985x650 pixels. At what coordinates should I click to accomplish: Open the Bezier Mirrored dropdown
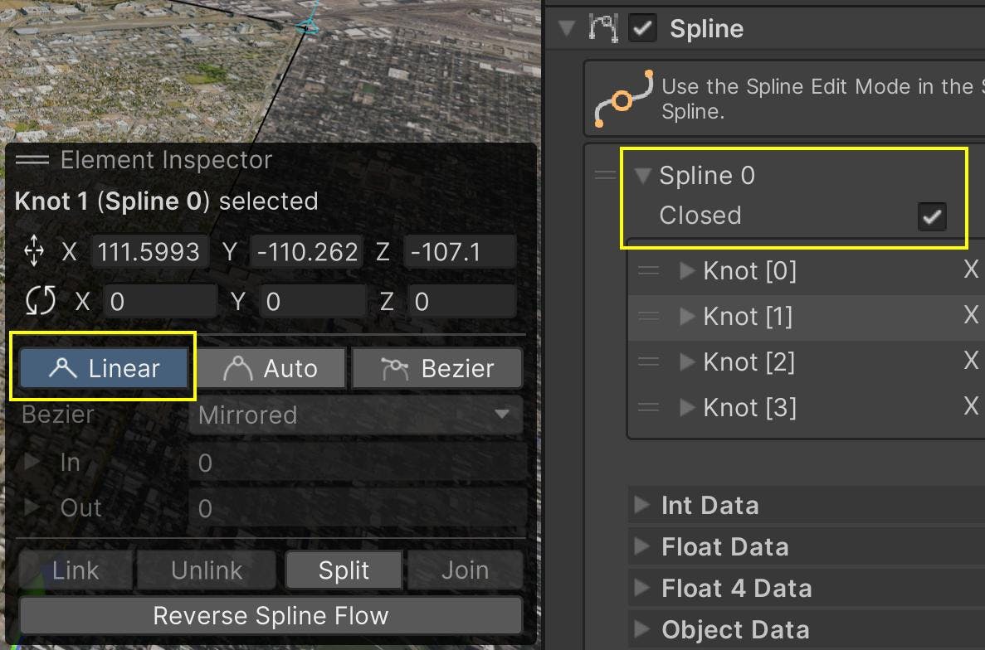coord(357,415)
